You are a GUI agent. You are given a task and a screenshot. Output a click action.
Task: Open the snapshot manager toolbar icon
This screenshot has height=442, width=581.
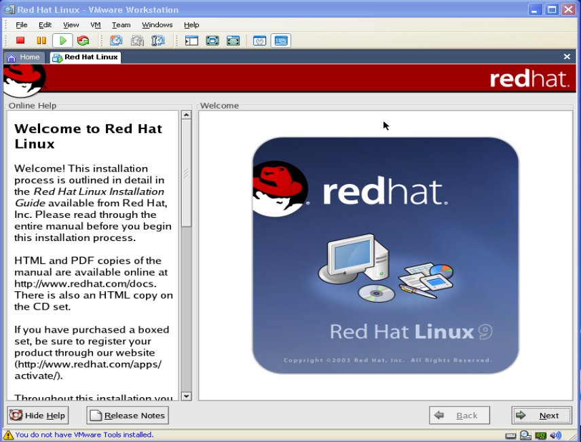[158, 41]
